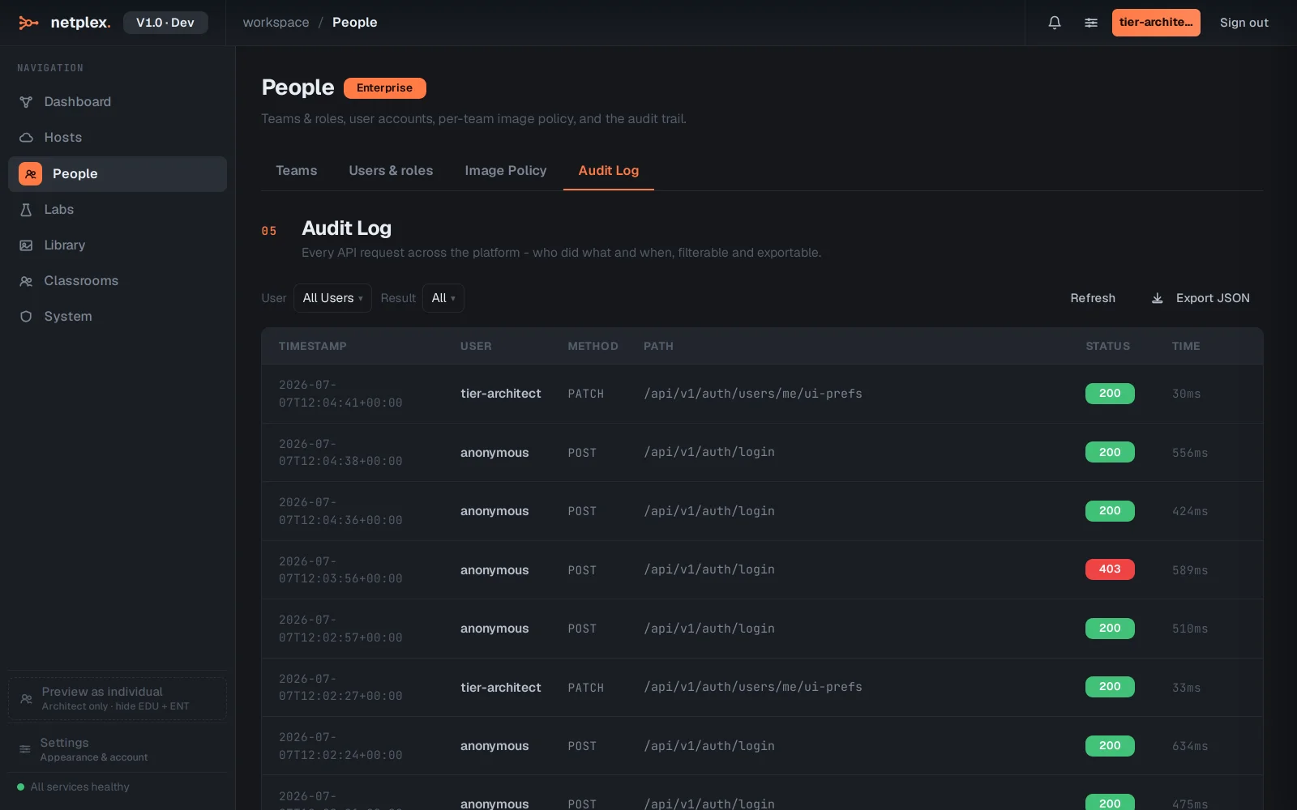Click the Enterprise badge
The width and height of the screenshot is (1297, 810).
tap(385, 88)
